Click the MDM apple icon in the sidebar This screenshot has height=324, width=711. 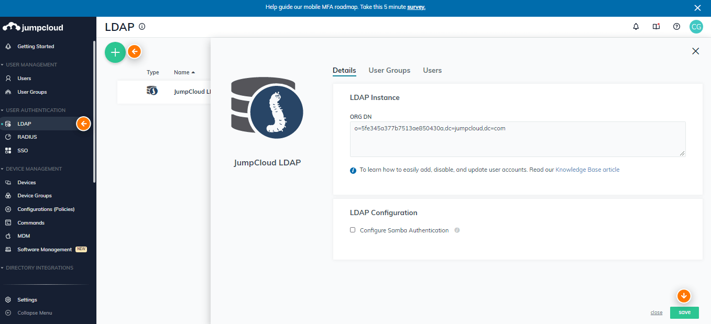pyautogui.click(x=8, y=236)
